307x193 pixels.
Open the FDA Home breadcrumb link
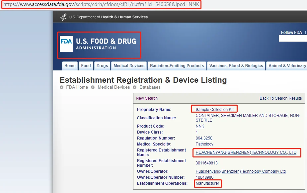(77, 87)
